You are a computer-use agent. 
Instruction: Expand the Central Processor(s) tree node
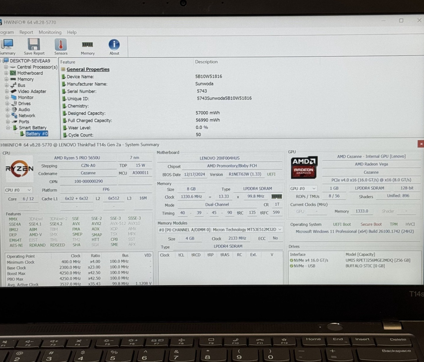tap(6, 67)
